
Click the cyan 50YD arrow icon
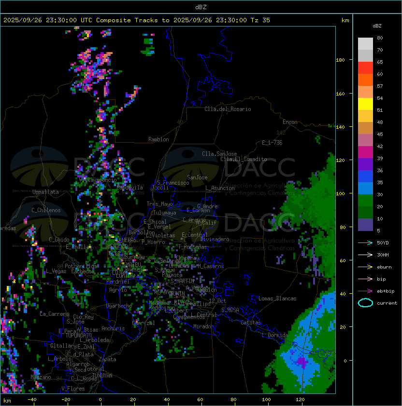(x=365, y=243)
